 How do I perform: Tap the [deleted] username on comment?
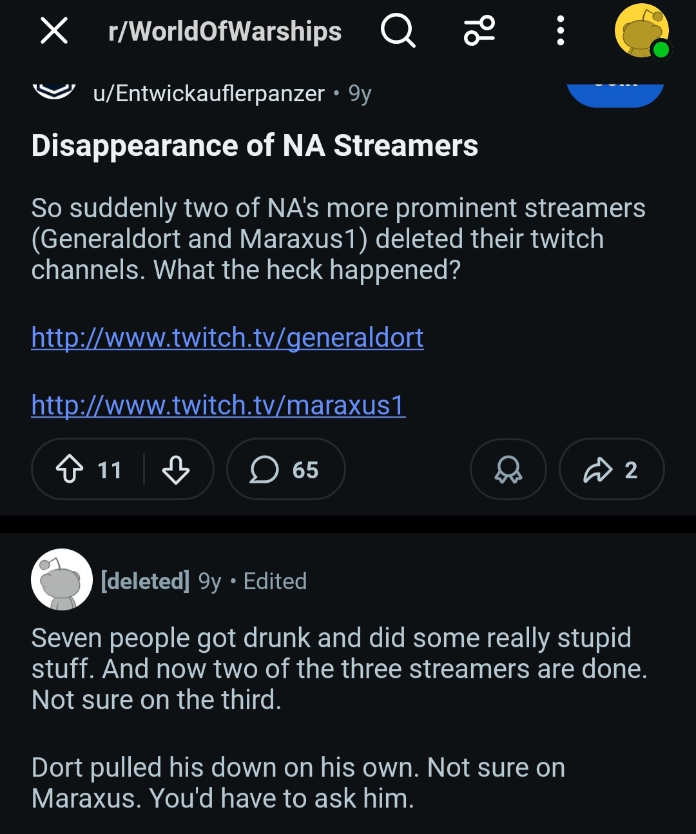tap(145, 581)
